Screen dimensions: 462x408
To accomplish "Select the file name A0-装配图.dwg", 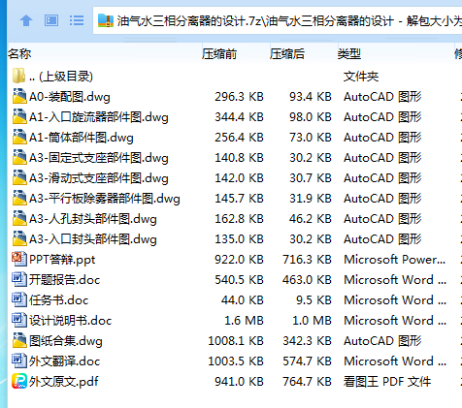I will (70, 97).
